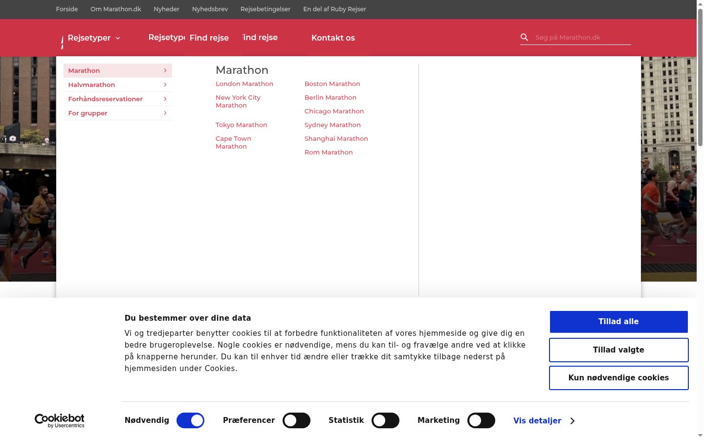Open the Cookiebot by Usercentrics logo

60,420
